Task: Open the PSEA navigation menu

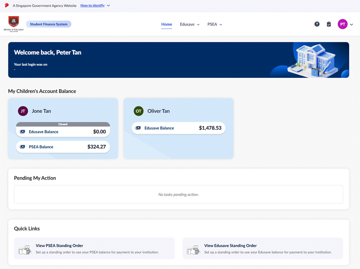Action: tap(215, 24)
